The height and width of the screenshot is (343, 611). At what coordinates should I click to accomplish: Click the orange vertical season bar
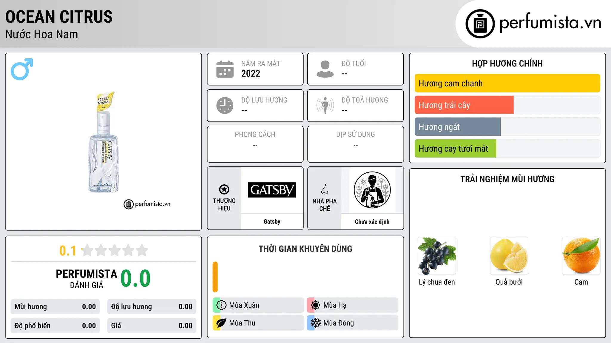pyautogui.click(x=215, y=277)
